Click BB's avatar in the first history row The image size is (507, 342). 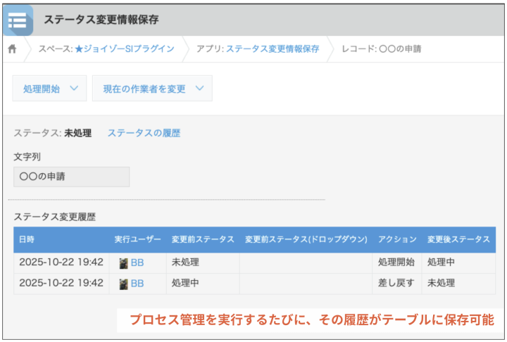pyautogui.click(x=123, y=262)
